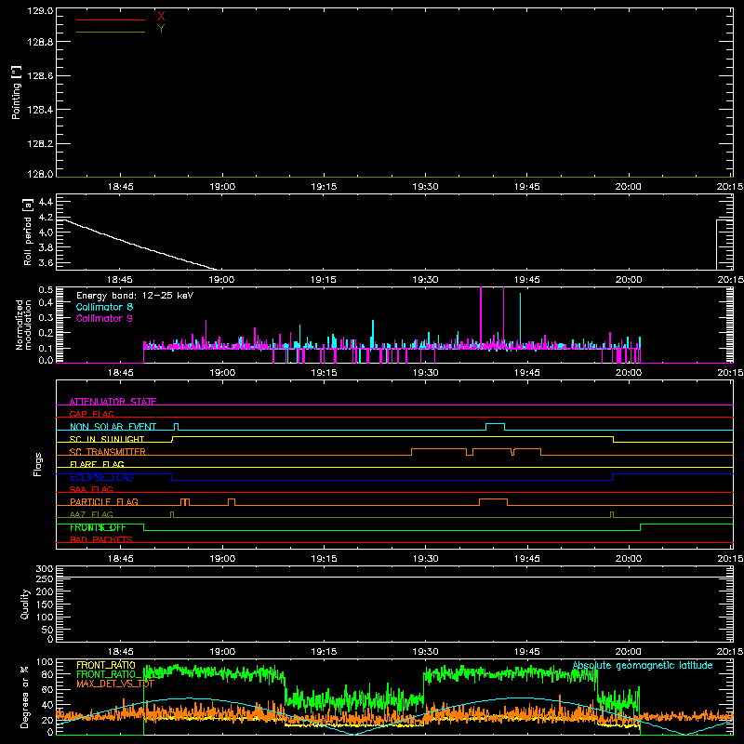This screenshot has width=744, height=744.
Task: Click the 19:30 label under Flags plot
Action: [425, 559]
